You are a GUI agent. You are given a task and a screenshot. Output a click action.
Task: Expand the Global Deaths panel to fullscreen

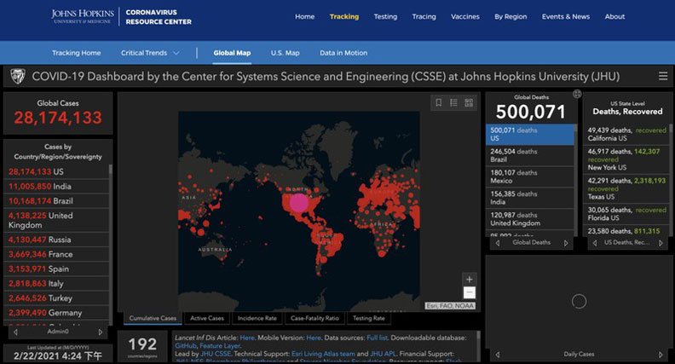(577, 94)
